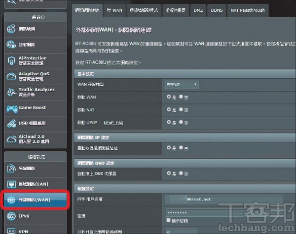Set 啟動 WAN to 否

(181, 97)
